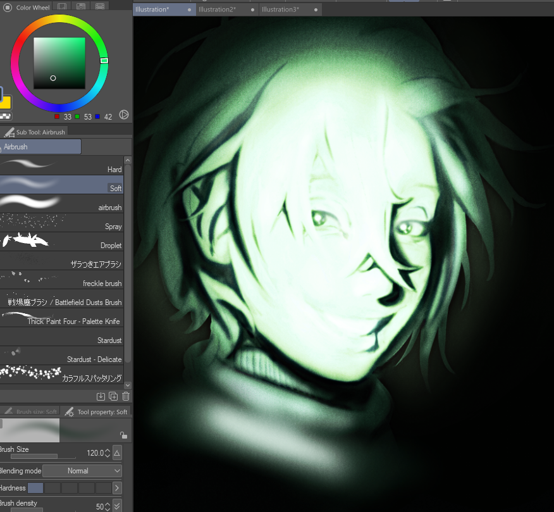554x512 pixels.
Task: Open the Blending mode Normal dropdown
Action: [82, 471]
